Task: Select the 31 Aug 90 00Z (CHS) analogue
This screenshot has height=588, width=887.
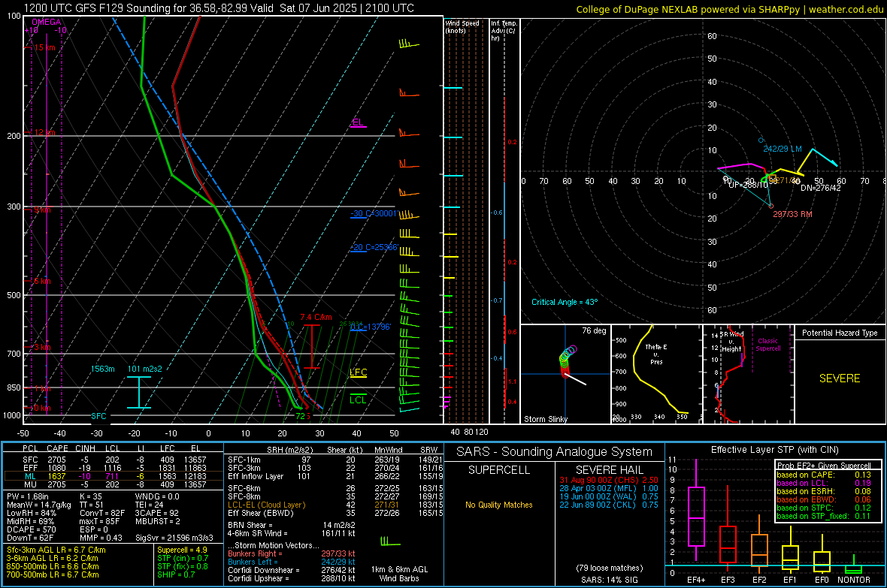Action: point(609,480)
